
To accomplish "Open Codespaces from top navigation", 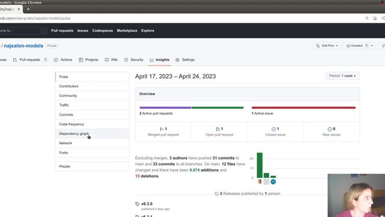I will pyautogui.click(x=102, y=31).
